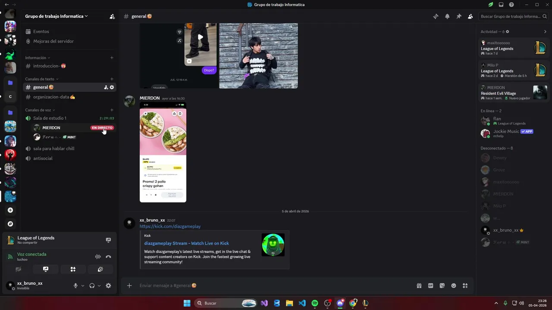
Task: Join sala para hablar chill voice channel
Action: 69,149
